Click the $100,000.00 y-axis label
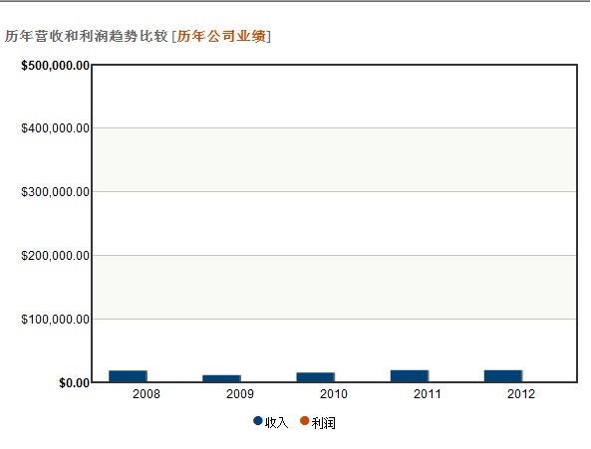This screenshot has height=449, width=591. click(x=56, y=320)
